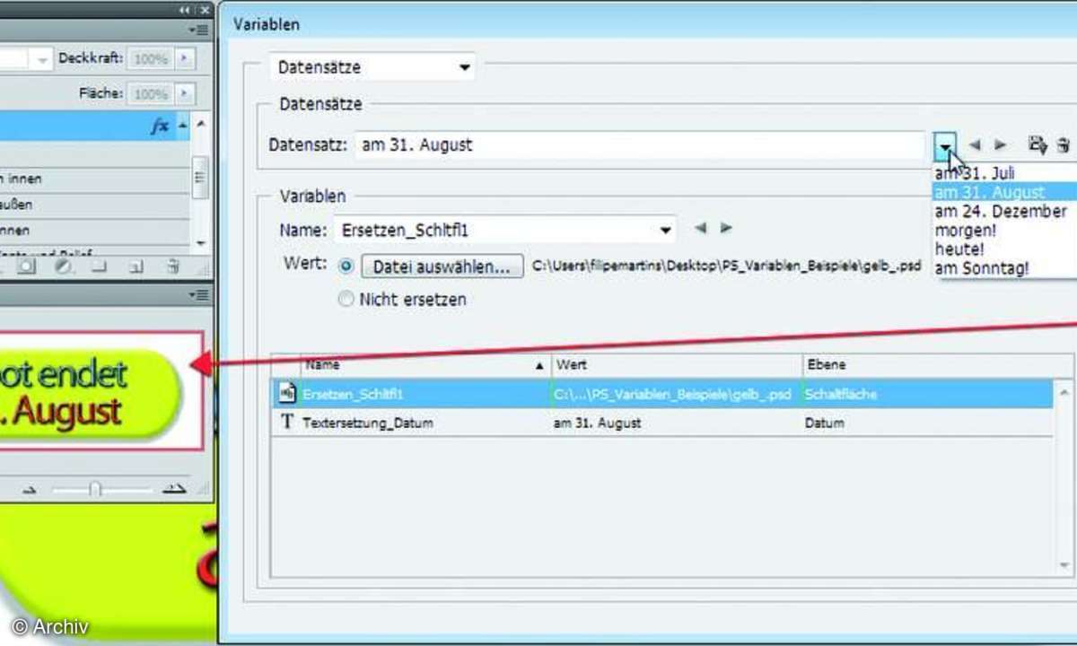Click variables table scroll-up arrow
1077x646 pixels.
pos(1064,391)
